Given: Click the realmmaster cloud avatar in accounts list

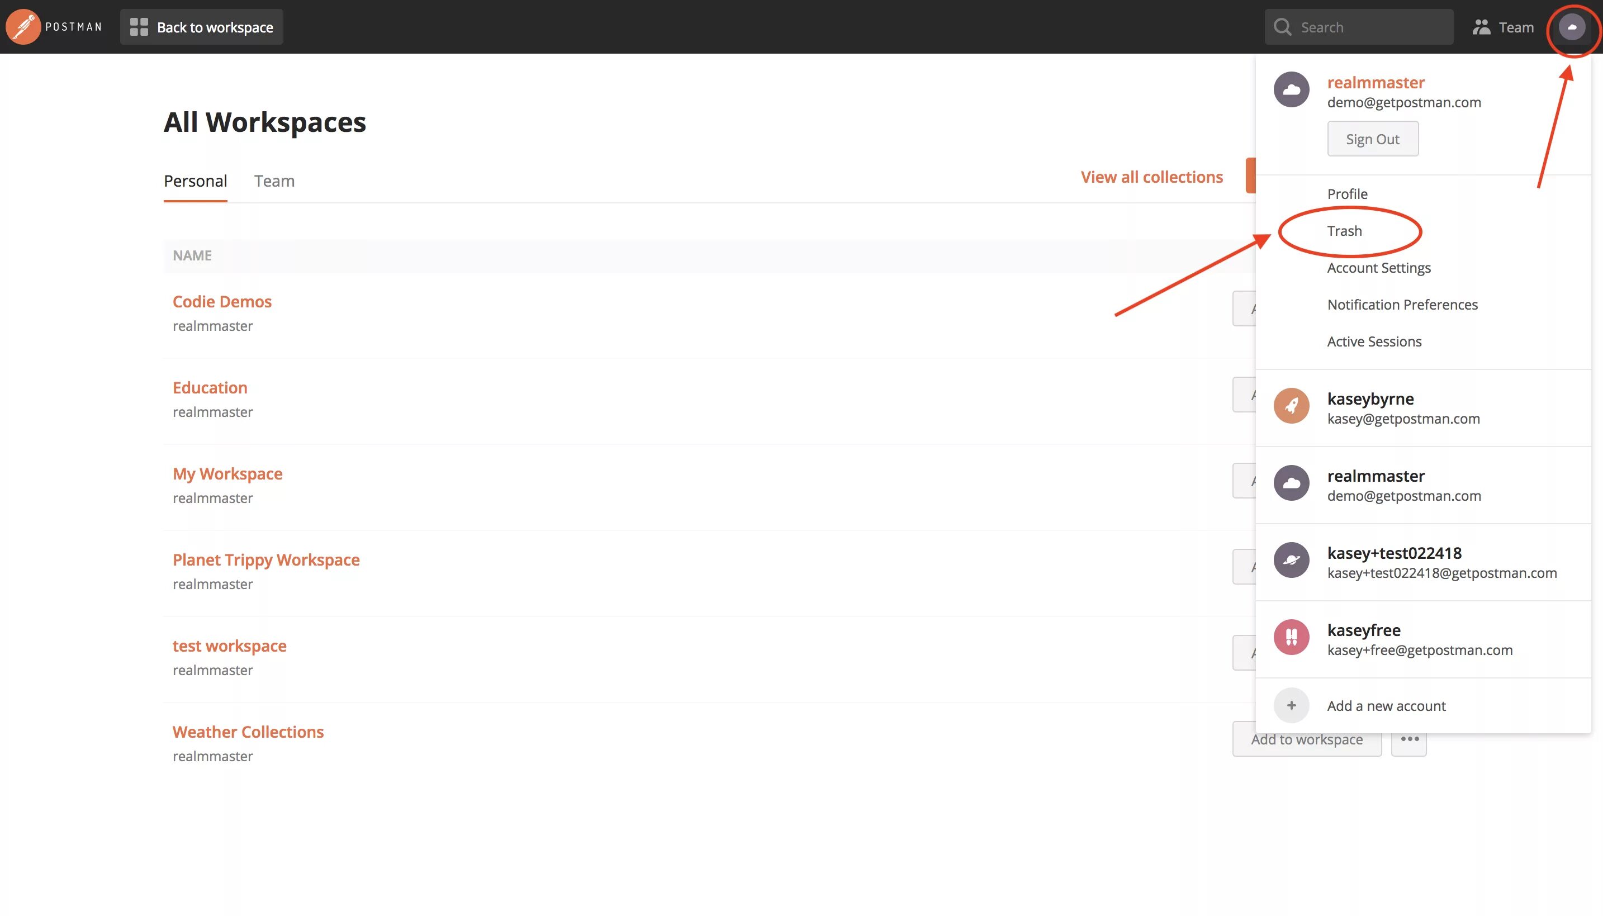Looking at the screenshot, I should (1291, 483).
